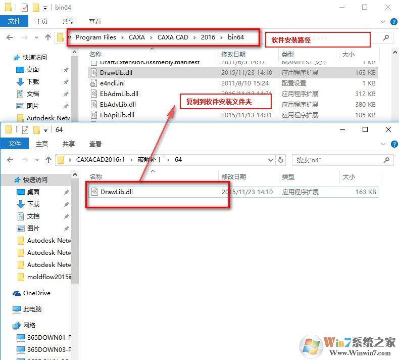The width and height of the screenshot is (399, 360).
Task: Open 桌面 in the 64 window sidebar
Action: tap(33, 192)
